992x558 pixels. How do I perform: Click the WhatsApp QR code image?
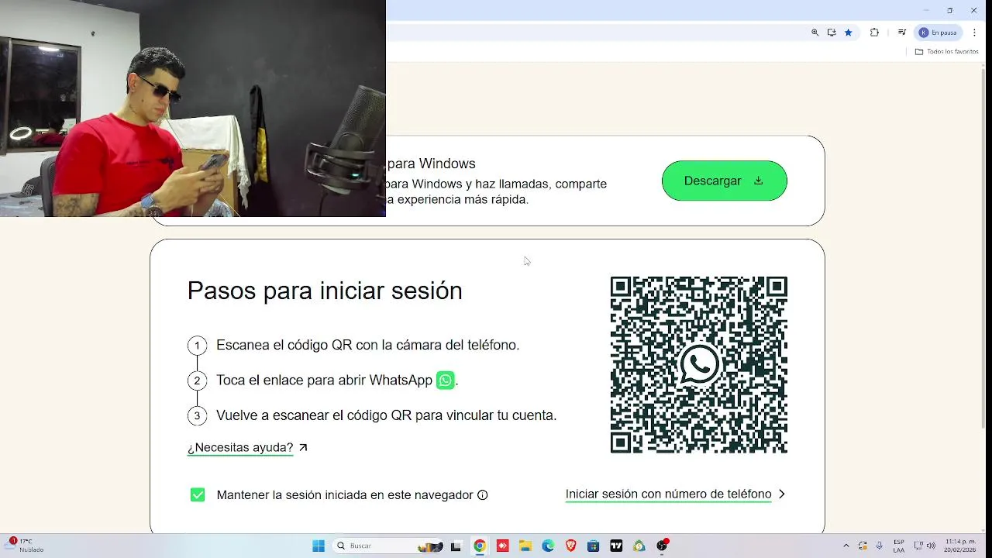click(699, 365)
